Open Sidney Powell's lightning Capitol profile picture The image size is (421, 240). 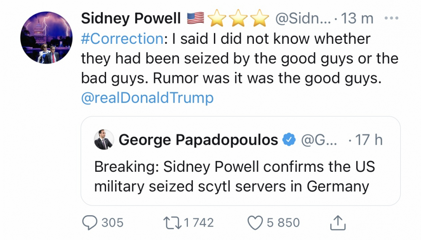pos(45,39)
